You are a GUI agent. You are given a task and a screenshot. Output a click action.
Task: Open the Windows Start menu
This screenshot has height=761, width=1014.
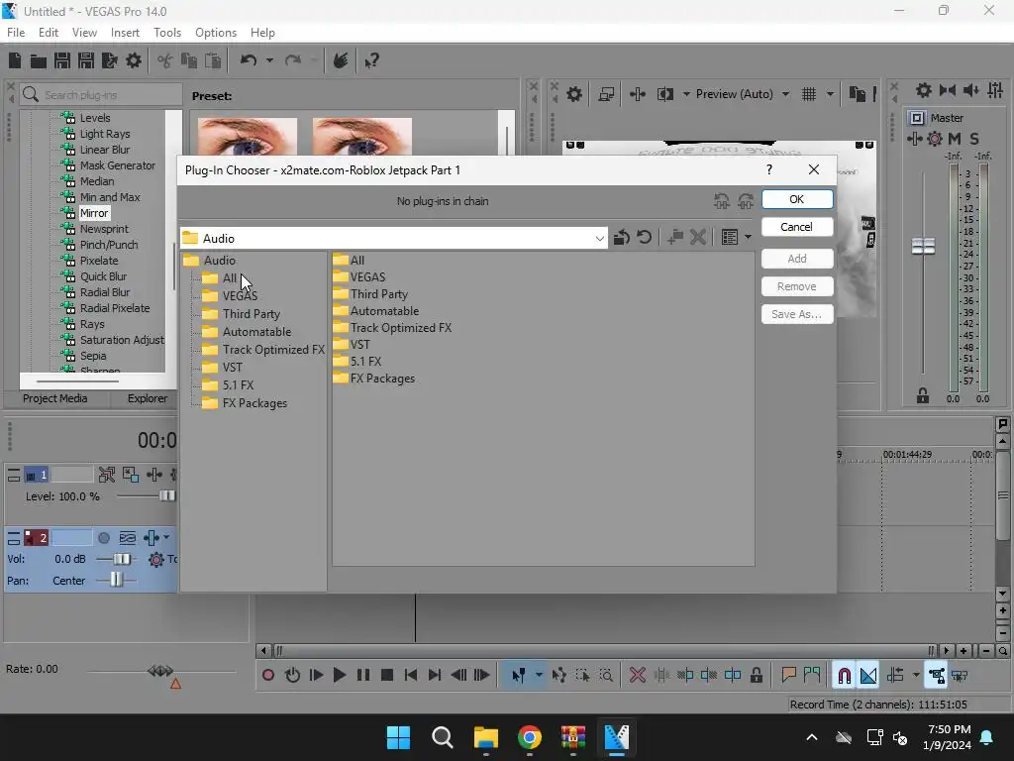click(398, 737)
